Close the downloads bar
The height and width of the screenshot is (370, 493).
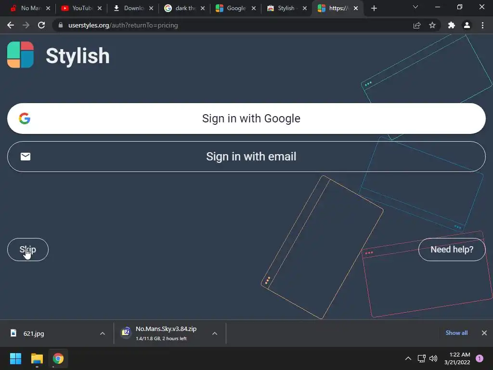(x=484, y=333)
